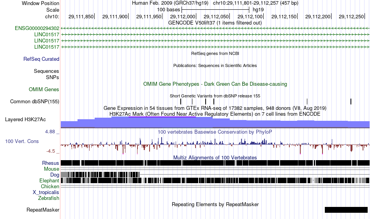Click the Chicken species label
The width and height of the screenshot is (370, 219).
coord(50,186)
